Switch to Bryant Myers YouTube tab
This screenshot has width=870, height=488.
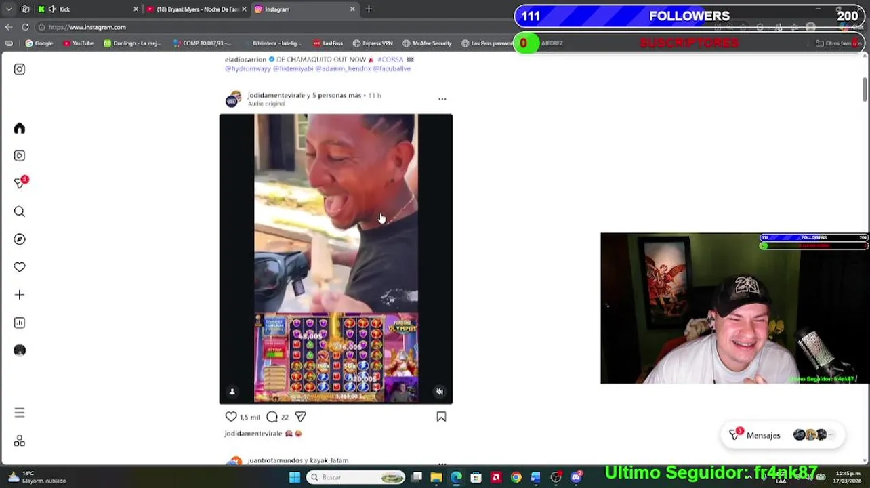pos(196,9)
